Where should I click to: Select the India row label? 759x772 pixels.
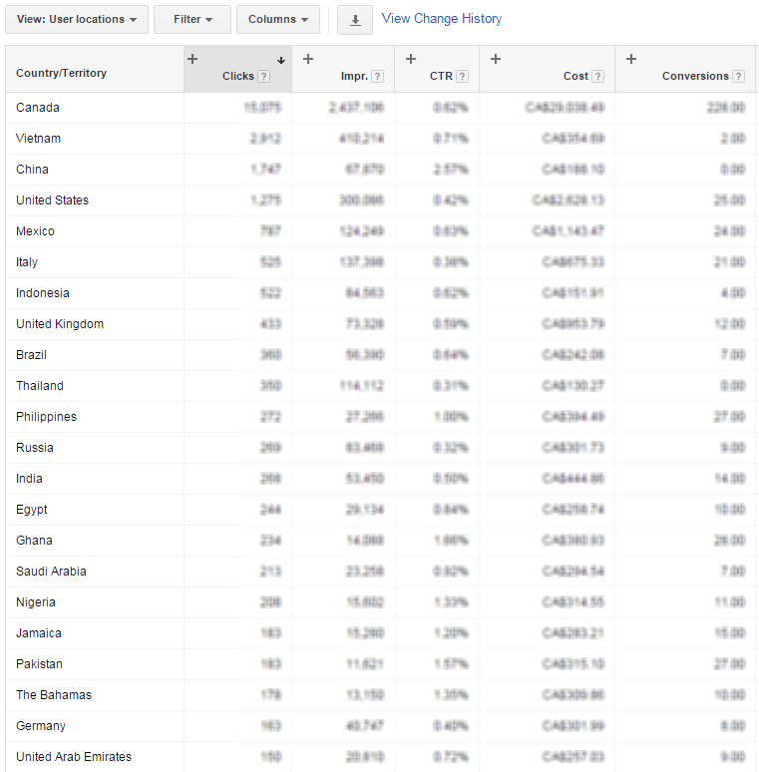click(x=29, y=479)
